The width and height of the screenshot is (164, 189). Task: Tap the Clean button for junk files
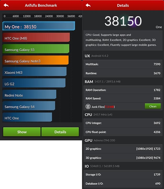153,106
